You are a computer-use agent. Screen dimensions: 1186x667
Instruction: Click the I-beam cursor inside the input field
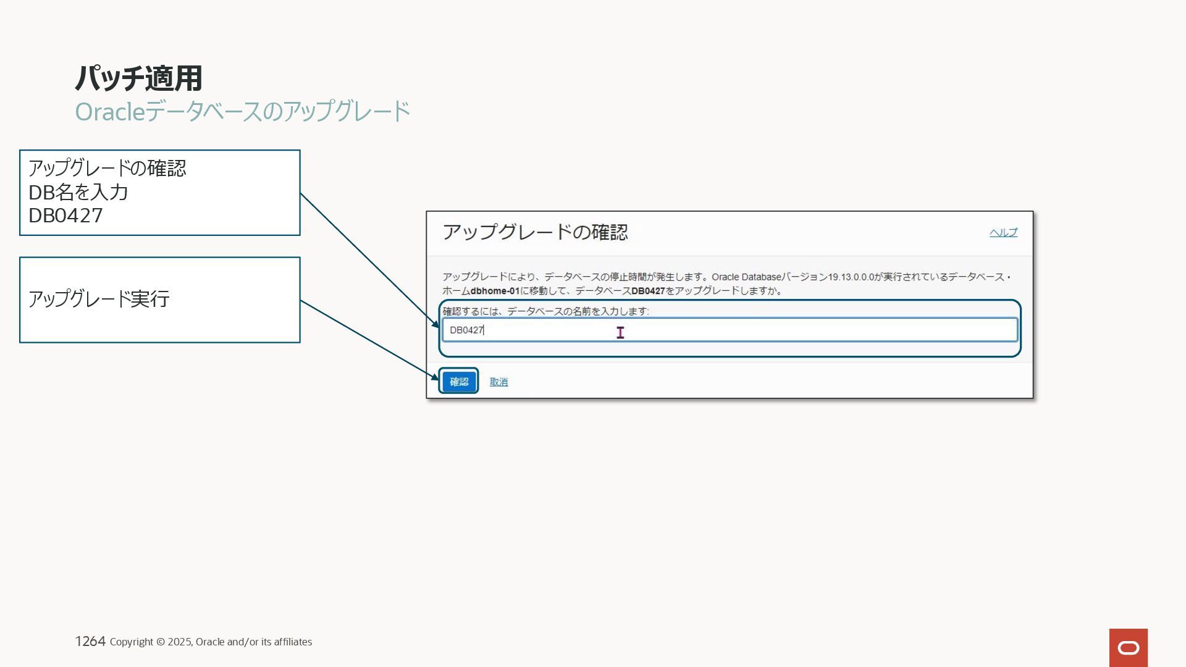coord(620,333)
